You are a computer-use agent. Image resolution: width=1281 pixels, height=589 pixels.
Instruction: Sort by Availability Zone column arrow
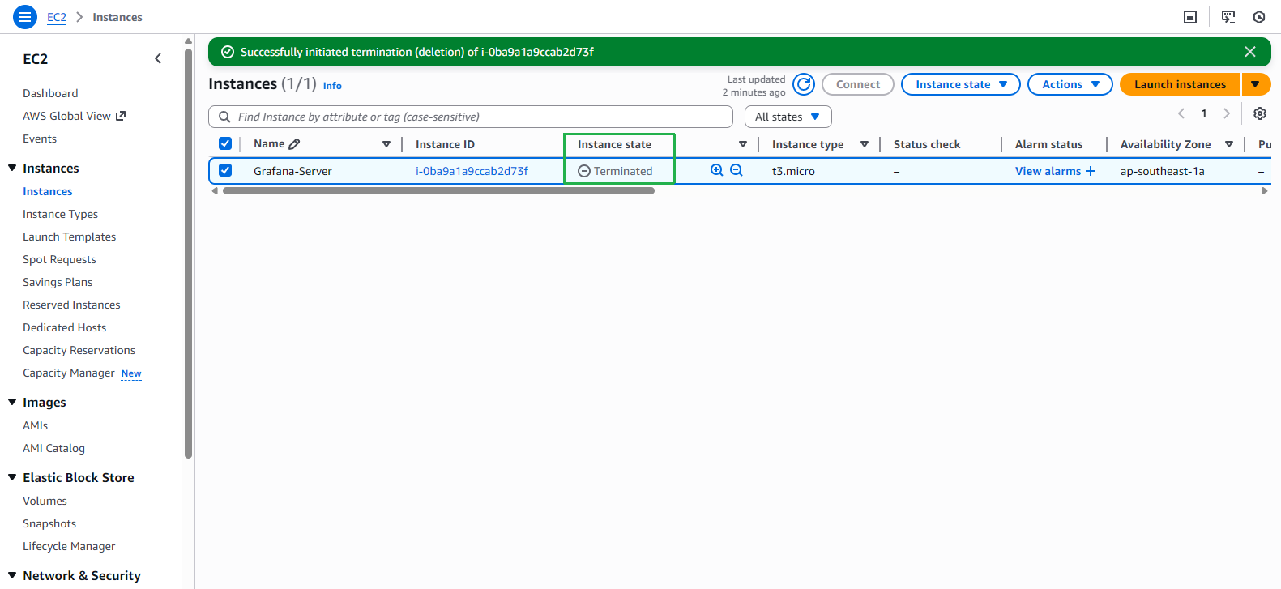(x=1229, y=144)
